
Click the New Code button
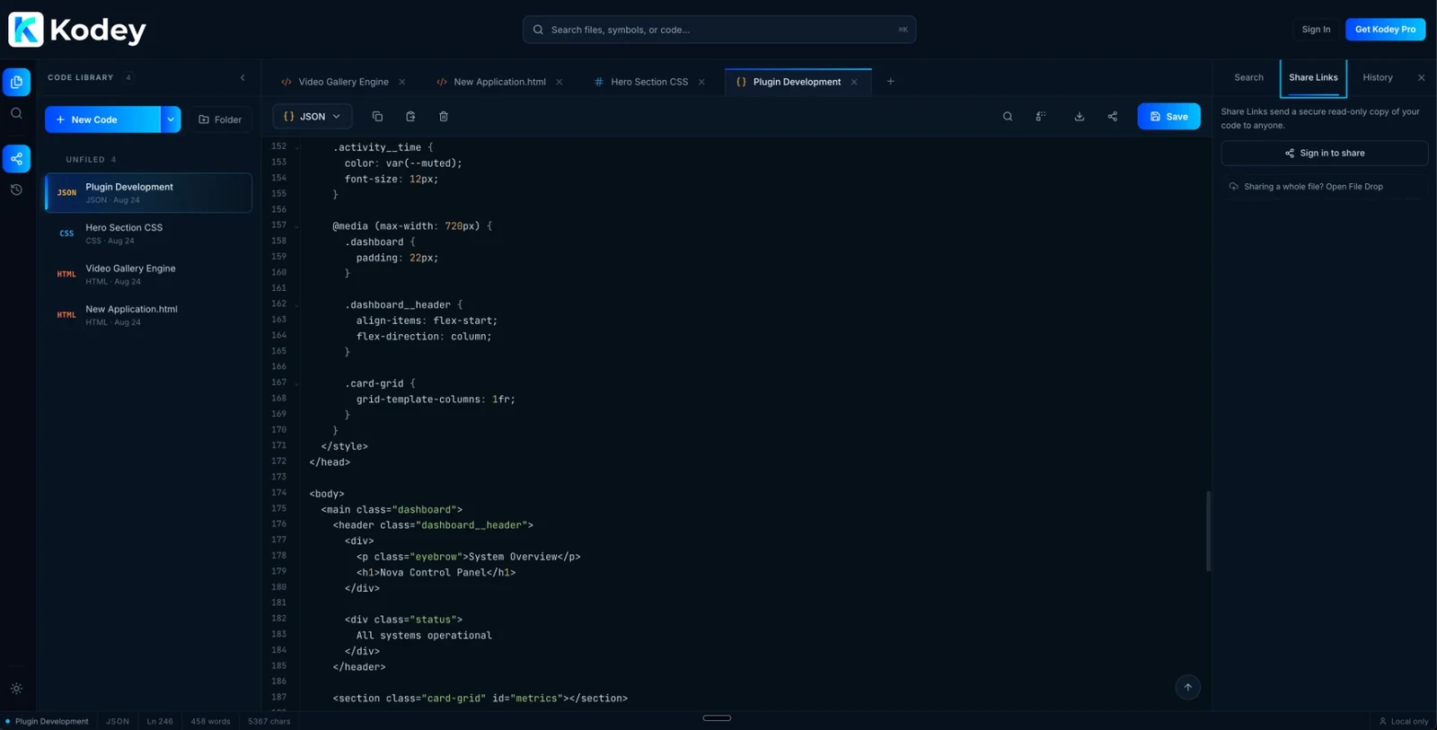102,119
